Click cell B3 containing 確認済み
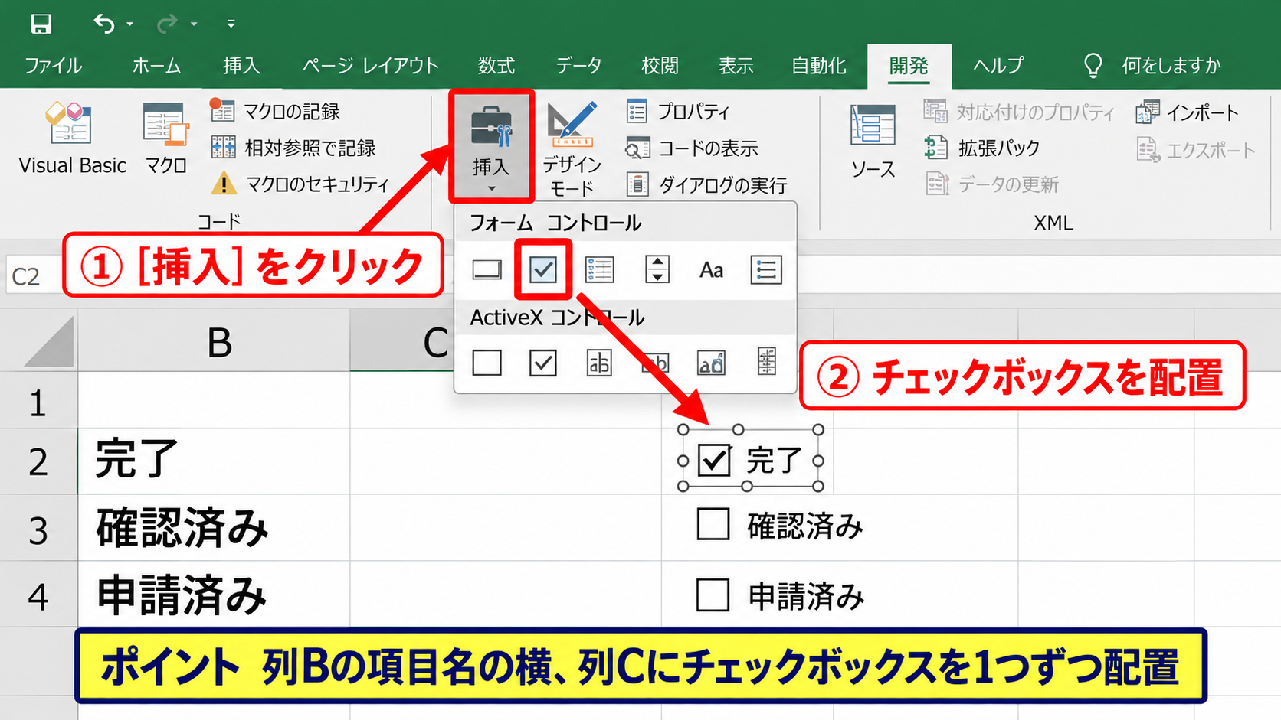 coord(215,529)
